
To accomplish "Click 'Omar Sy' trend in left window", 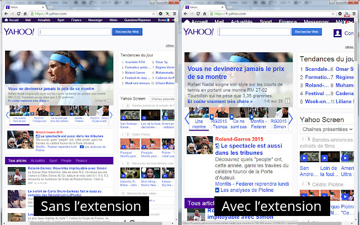I will tap(161, 62).
